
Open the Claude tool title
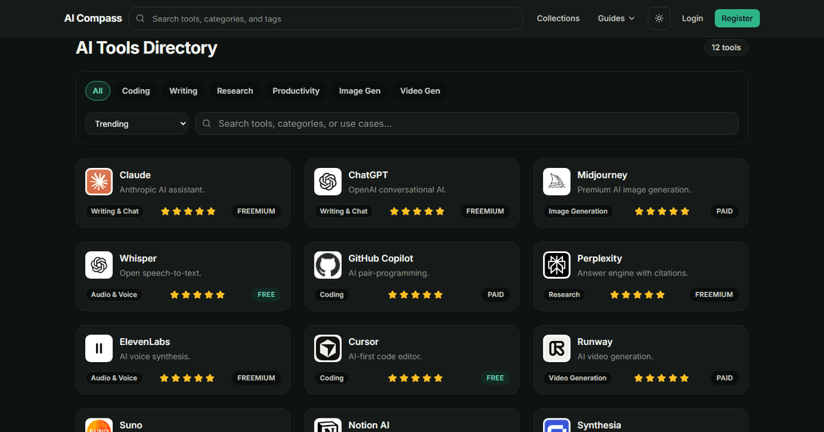coord(135,175)
